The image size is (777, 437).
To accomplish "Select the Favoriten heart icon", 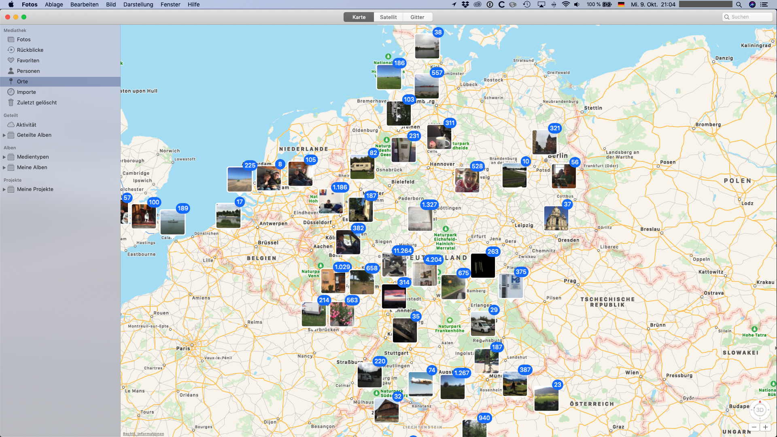I will click(11, 60).
